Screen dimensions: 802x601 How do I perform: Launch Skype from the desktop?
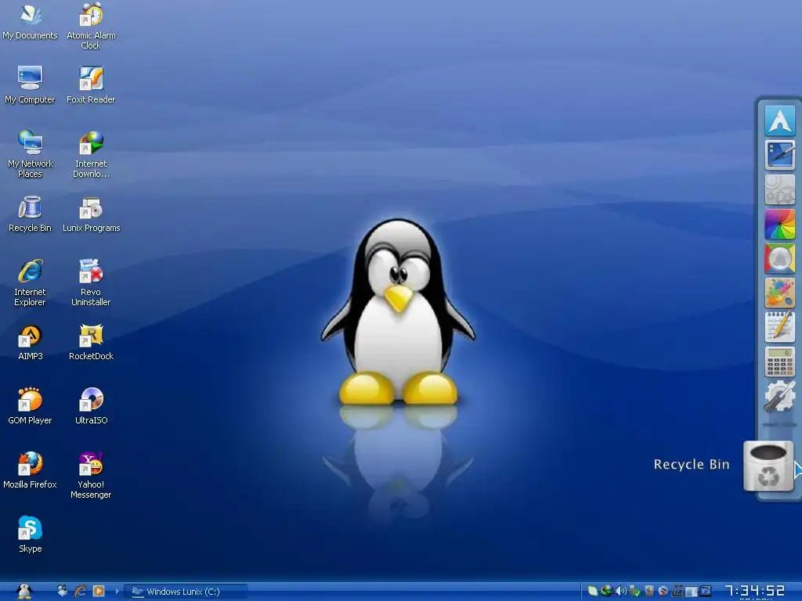[31, 534]
